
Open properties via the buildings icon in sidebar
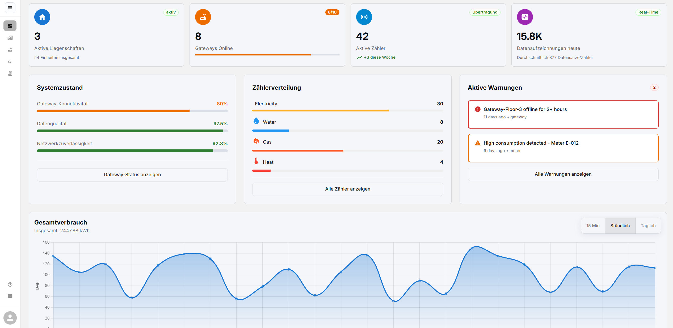pos(10,38)
